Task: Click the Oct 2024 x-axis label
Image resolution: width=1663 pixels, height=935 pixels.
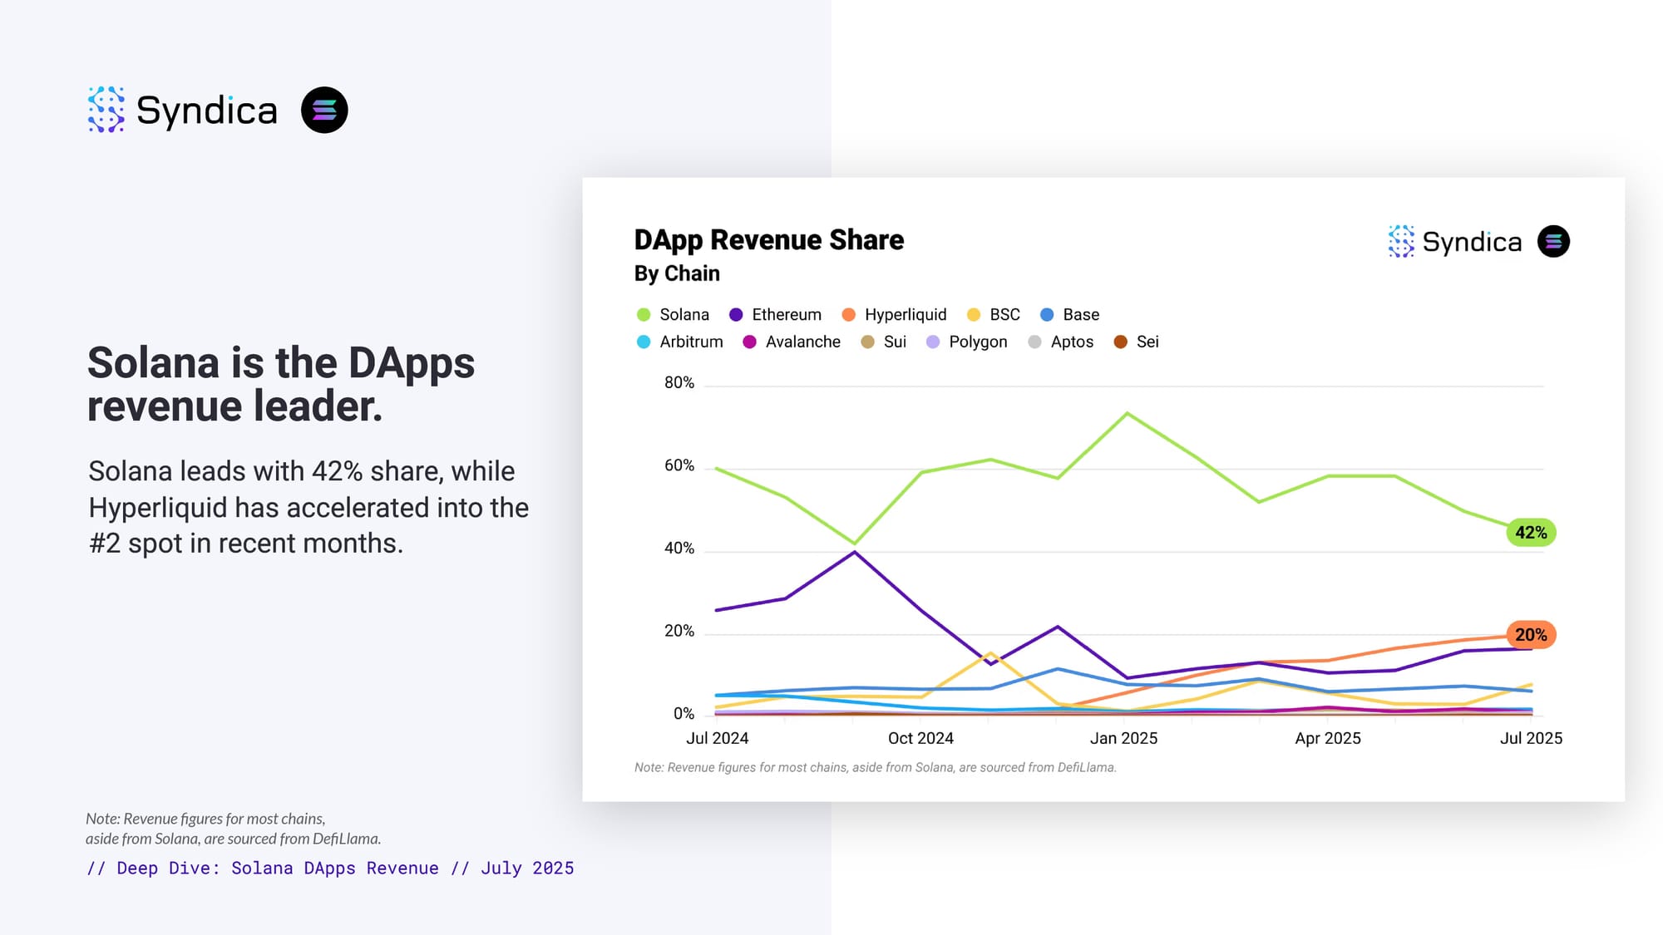Action: tap(920, 738)
